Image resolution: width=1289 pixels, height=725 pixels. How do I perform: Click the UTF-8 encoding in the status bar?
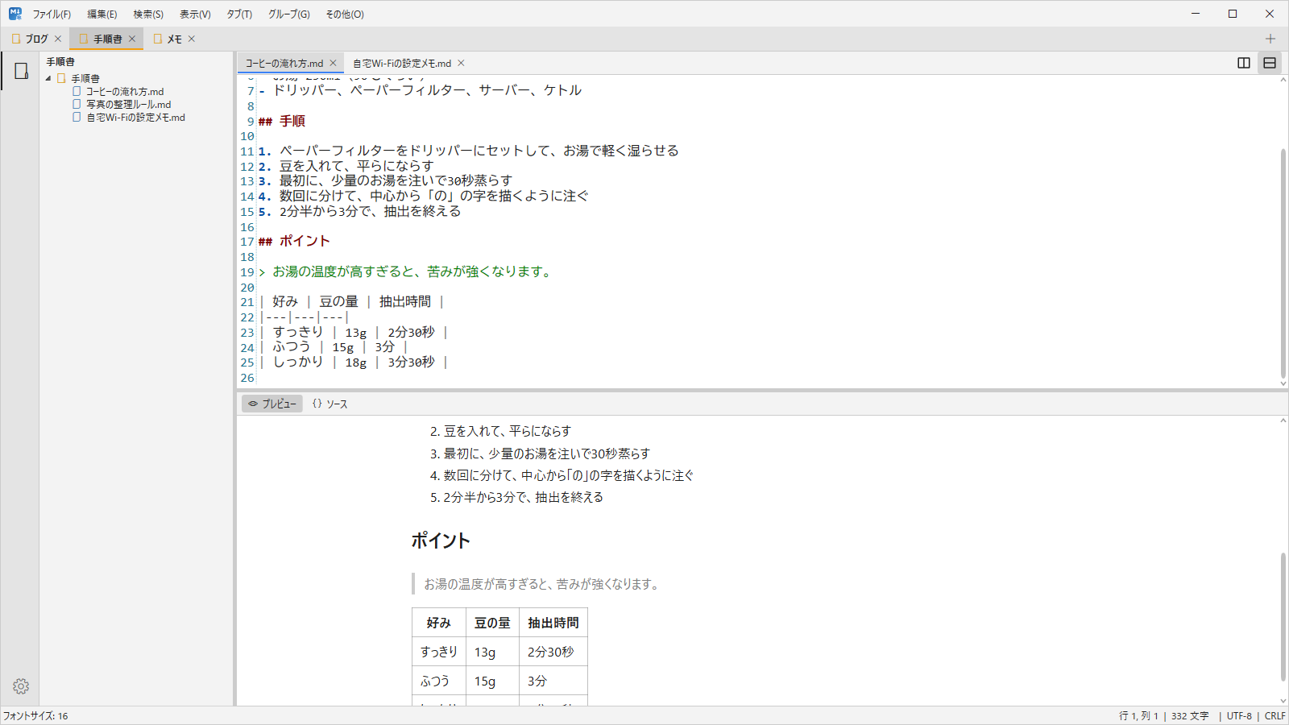(x=1239, y=716)
